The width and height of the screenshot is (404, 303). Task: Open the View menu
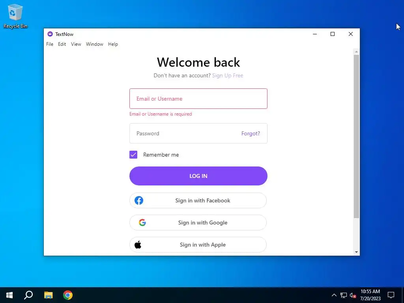click(x=76, y=44)
